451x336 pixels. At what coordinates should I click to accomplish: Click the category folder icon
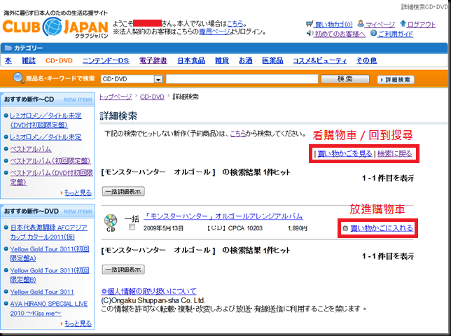[8, 48]
